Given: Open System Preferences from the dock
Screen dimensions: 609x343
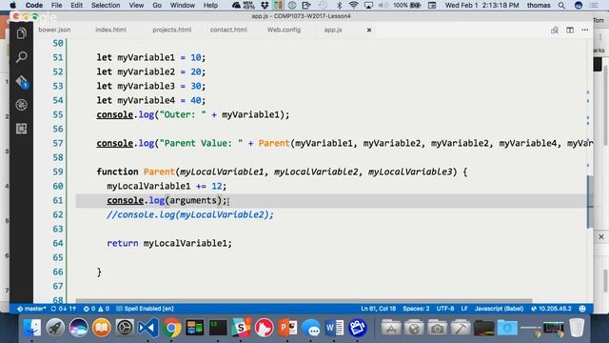Looking at the screenshot, I should click(x=125, y=328).
